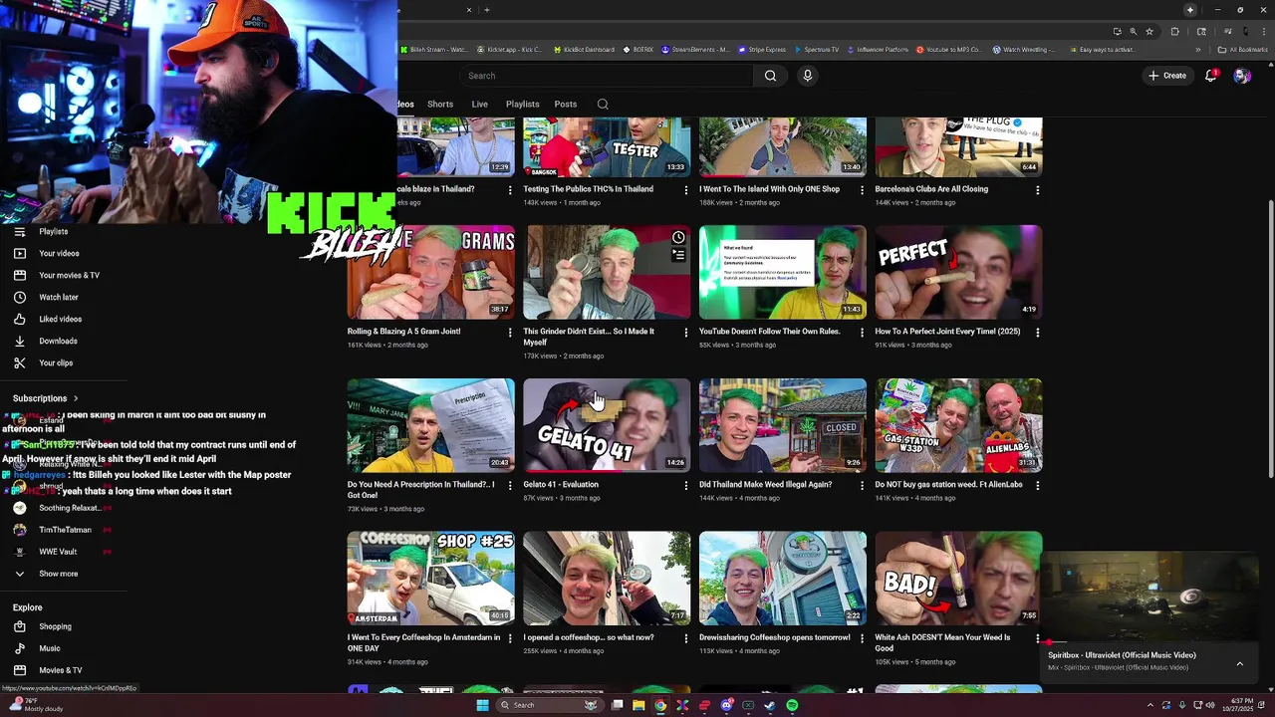
Task: Open the TimTheTatman subscription
Action: tap(65, 530)
